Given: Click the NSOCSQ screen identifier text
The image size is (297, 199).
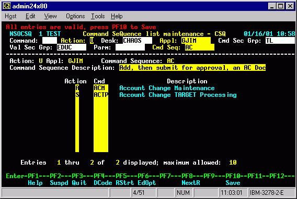Looking at the screenshot, I should tap(20, 34).
